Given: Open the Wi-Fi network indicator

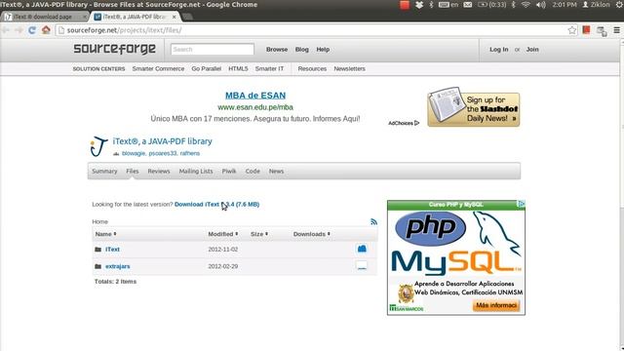Looking at the screenshot, I should 526,5.
